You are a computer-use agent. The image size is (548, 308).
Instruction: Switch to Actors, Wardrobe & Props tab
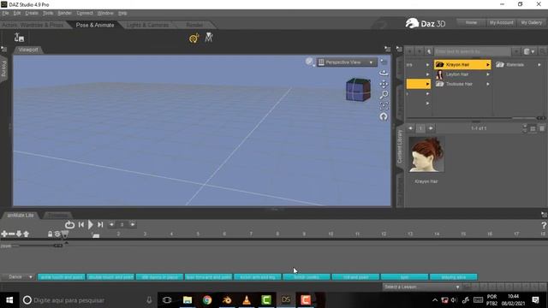tap(33, 25)
